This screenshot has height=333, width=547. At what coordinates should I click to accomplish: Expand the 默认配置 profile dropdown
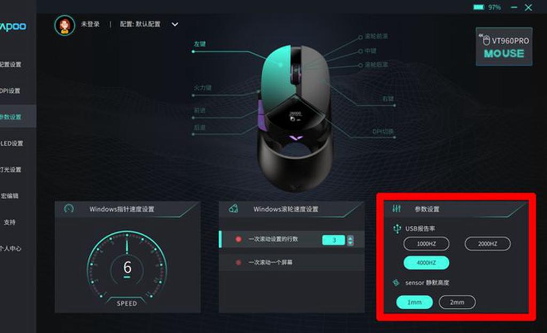(175, 25)
